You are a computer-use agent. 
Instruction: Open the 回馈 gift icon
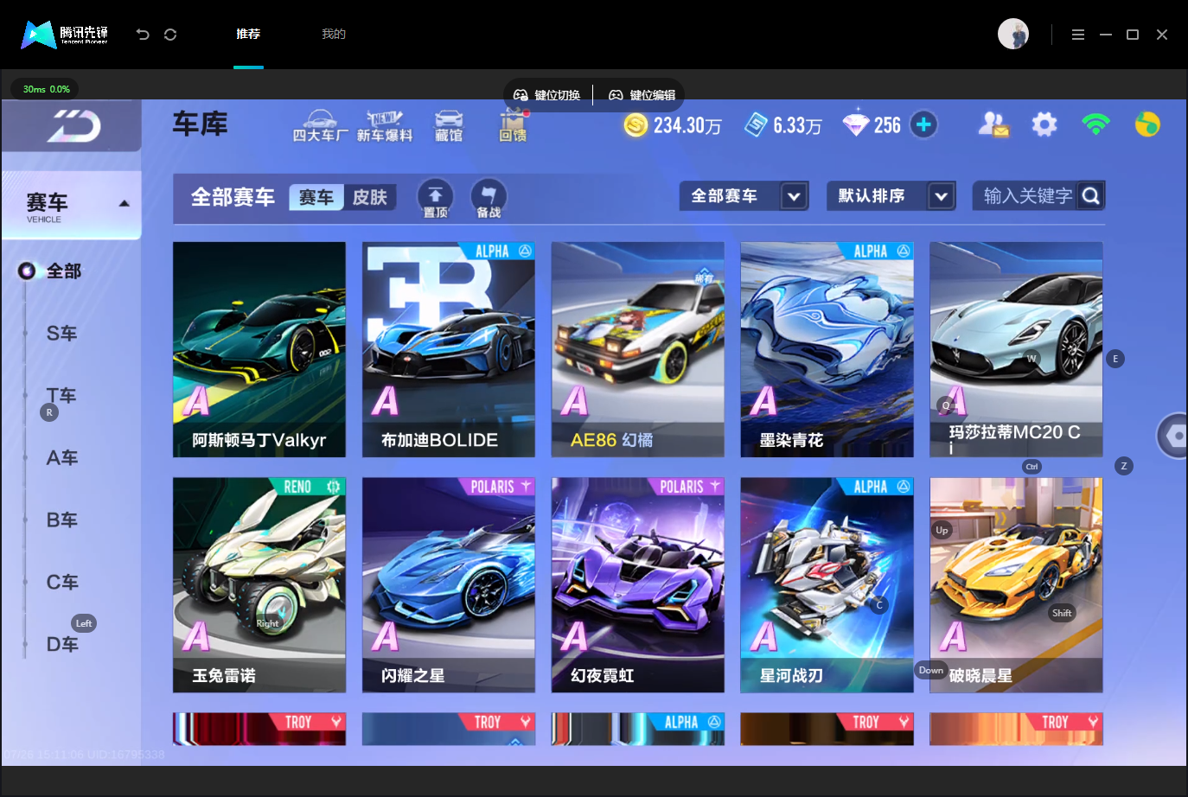pos(513,125)
